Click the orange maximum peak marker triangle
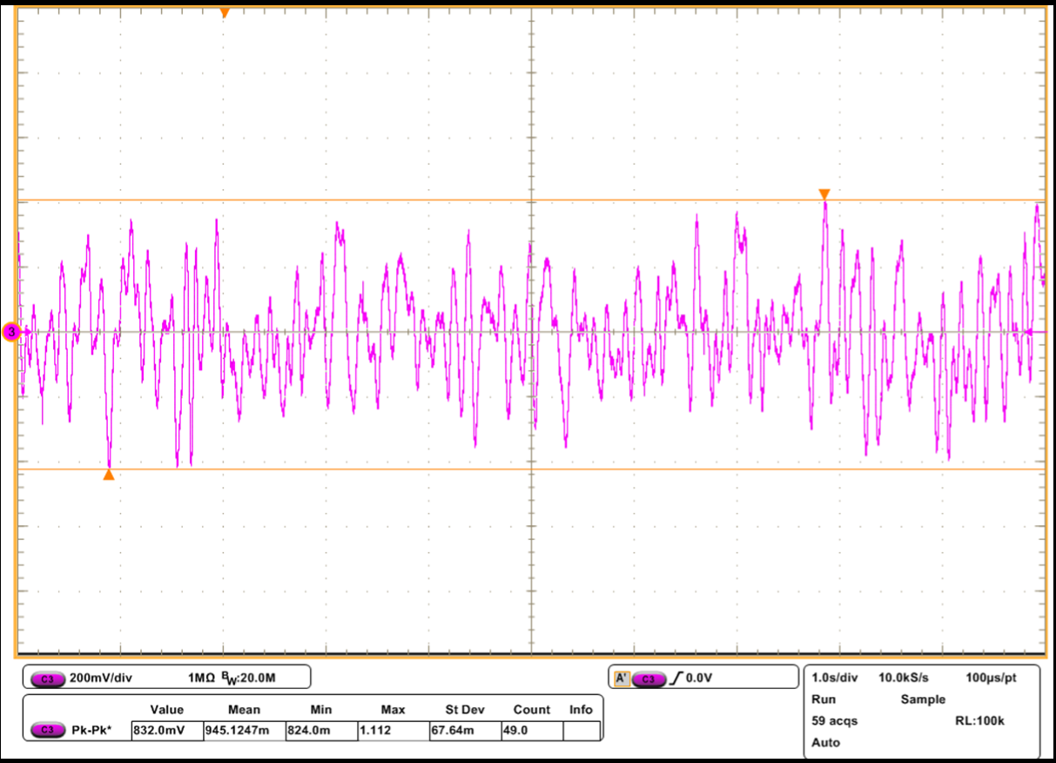The image size is (1056, 763). [824, 194]
